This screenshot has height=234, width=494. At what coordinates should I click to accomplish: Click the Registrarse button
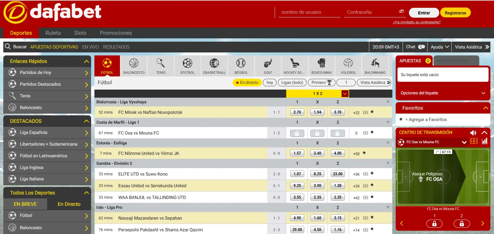(x=455, y=13)
